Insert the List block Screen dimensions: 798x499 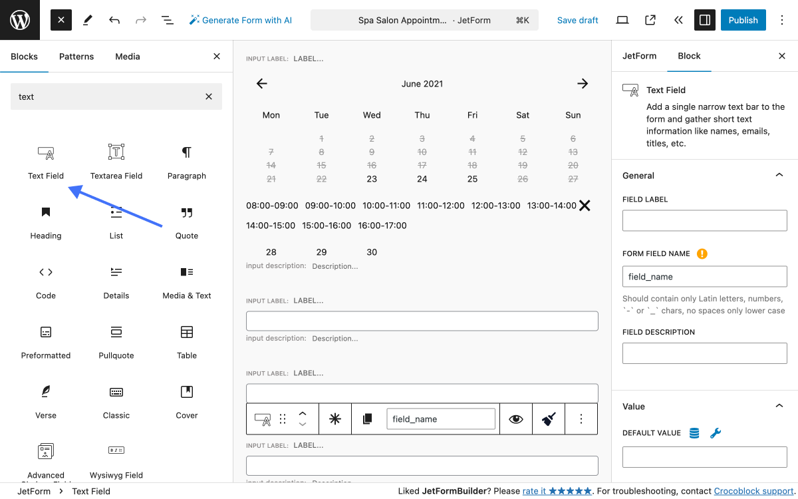point(116,222)
